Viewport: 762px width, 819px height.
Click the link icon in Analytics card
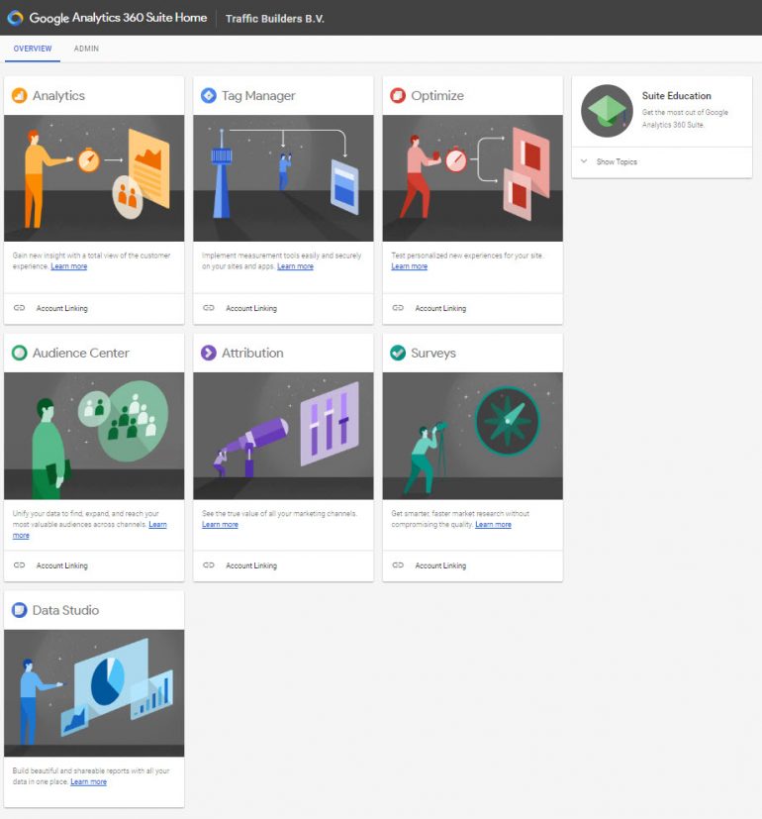[x=20, y=308]
